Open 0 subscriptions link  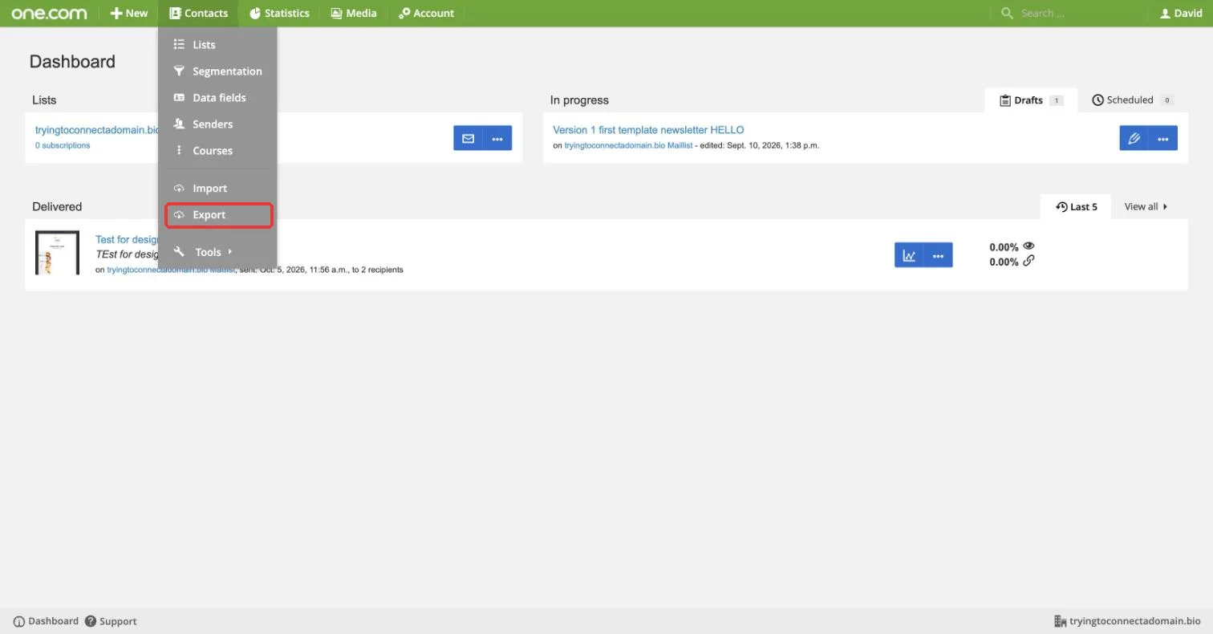coord(63,145)
